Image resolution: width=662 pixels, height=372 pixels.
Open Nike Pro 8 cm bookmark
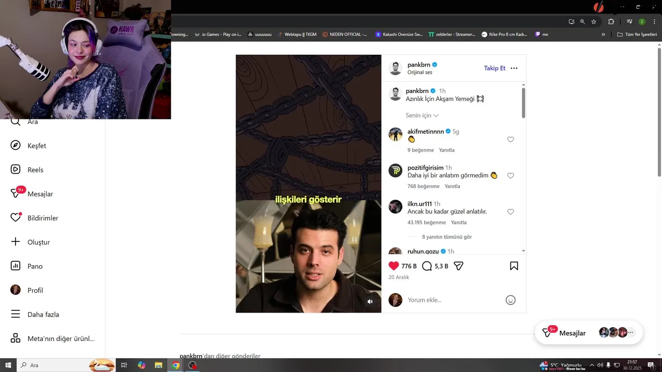(504, 35)
